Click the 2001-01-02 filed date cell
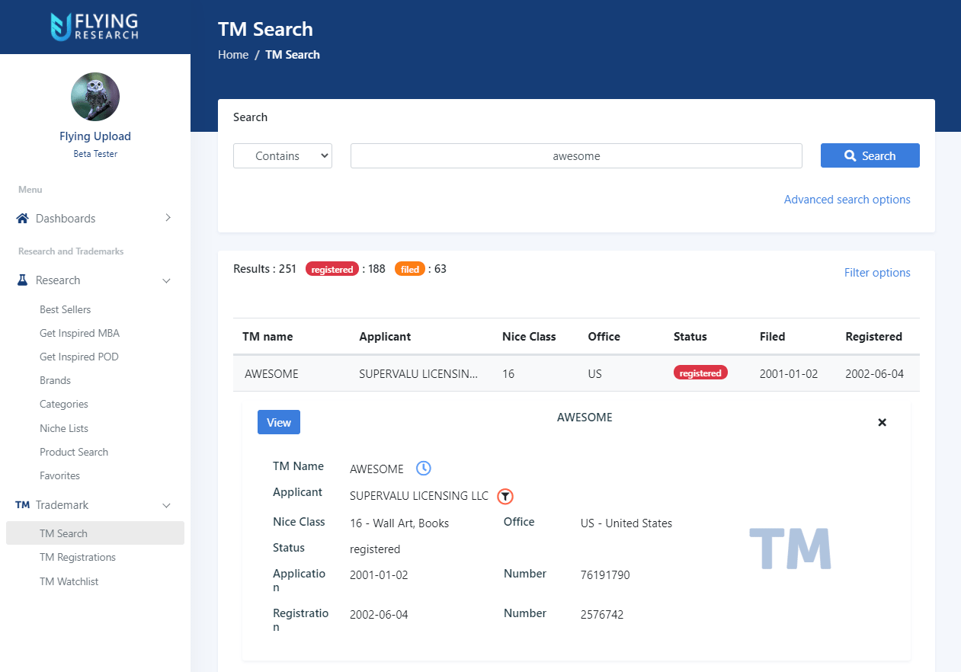 point(789,374)
